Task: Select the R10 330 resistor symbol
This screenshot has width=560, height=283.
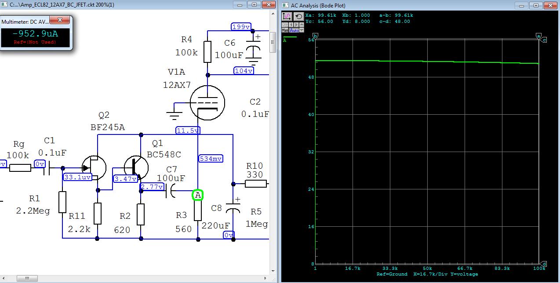Action: point(256,183)
